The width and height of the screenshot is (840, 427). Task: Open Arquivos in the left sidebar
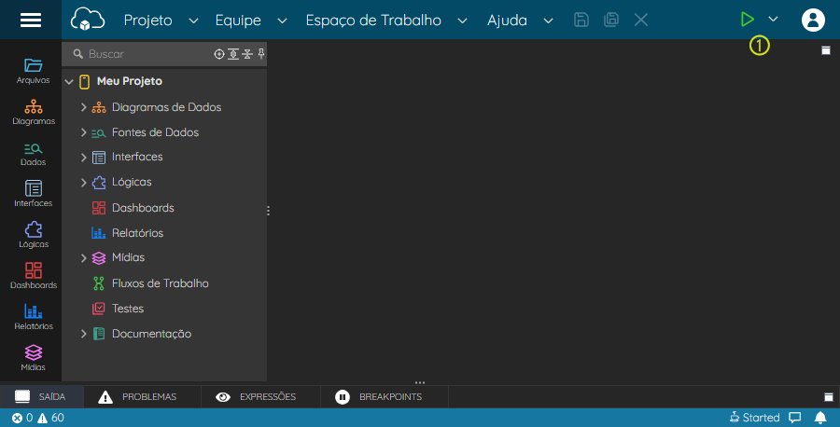(34, 71)
